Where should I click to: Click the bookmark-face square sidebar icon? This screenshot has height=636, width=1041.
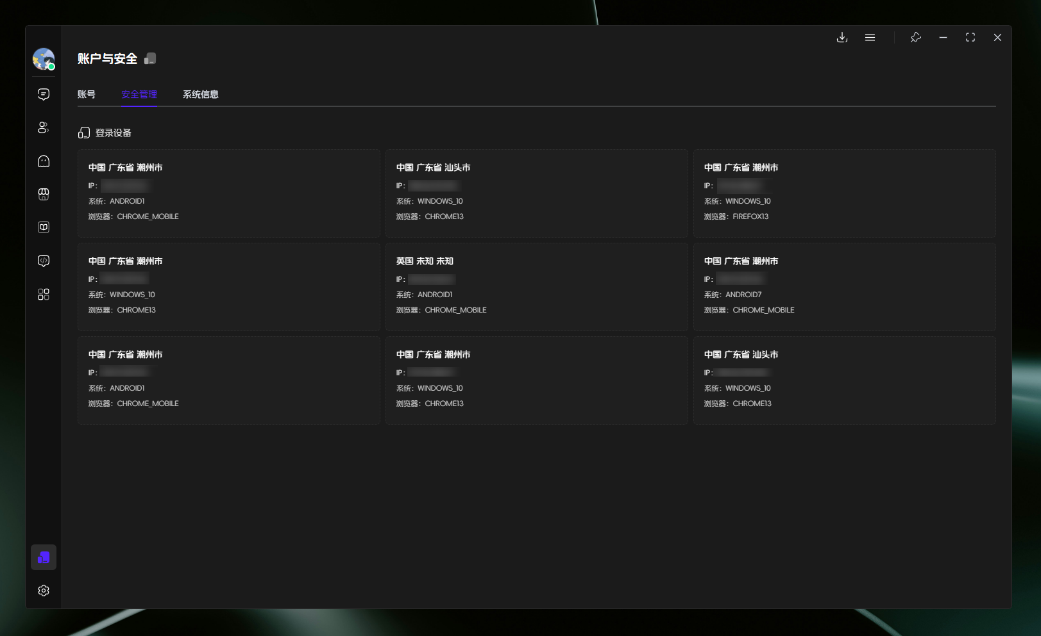[44, 227]
